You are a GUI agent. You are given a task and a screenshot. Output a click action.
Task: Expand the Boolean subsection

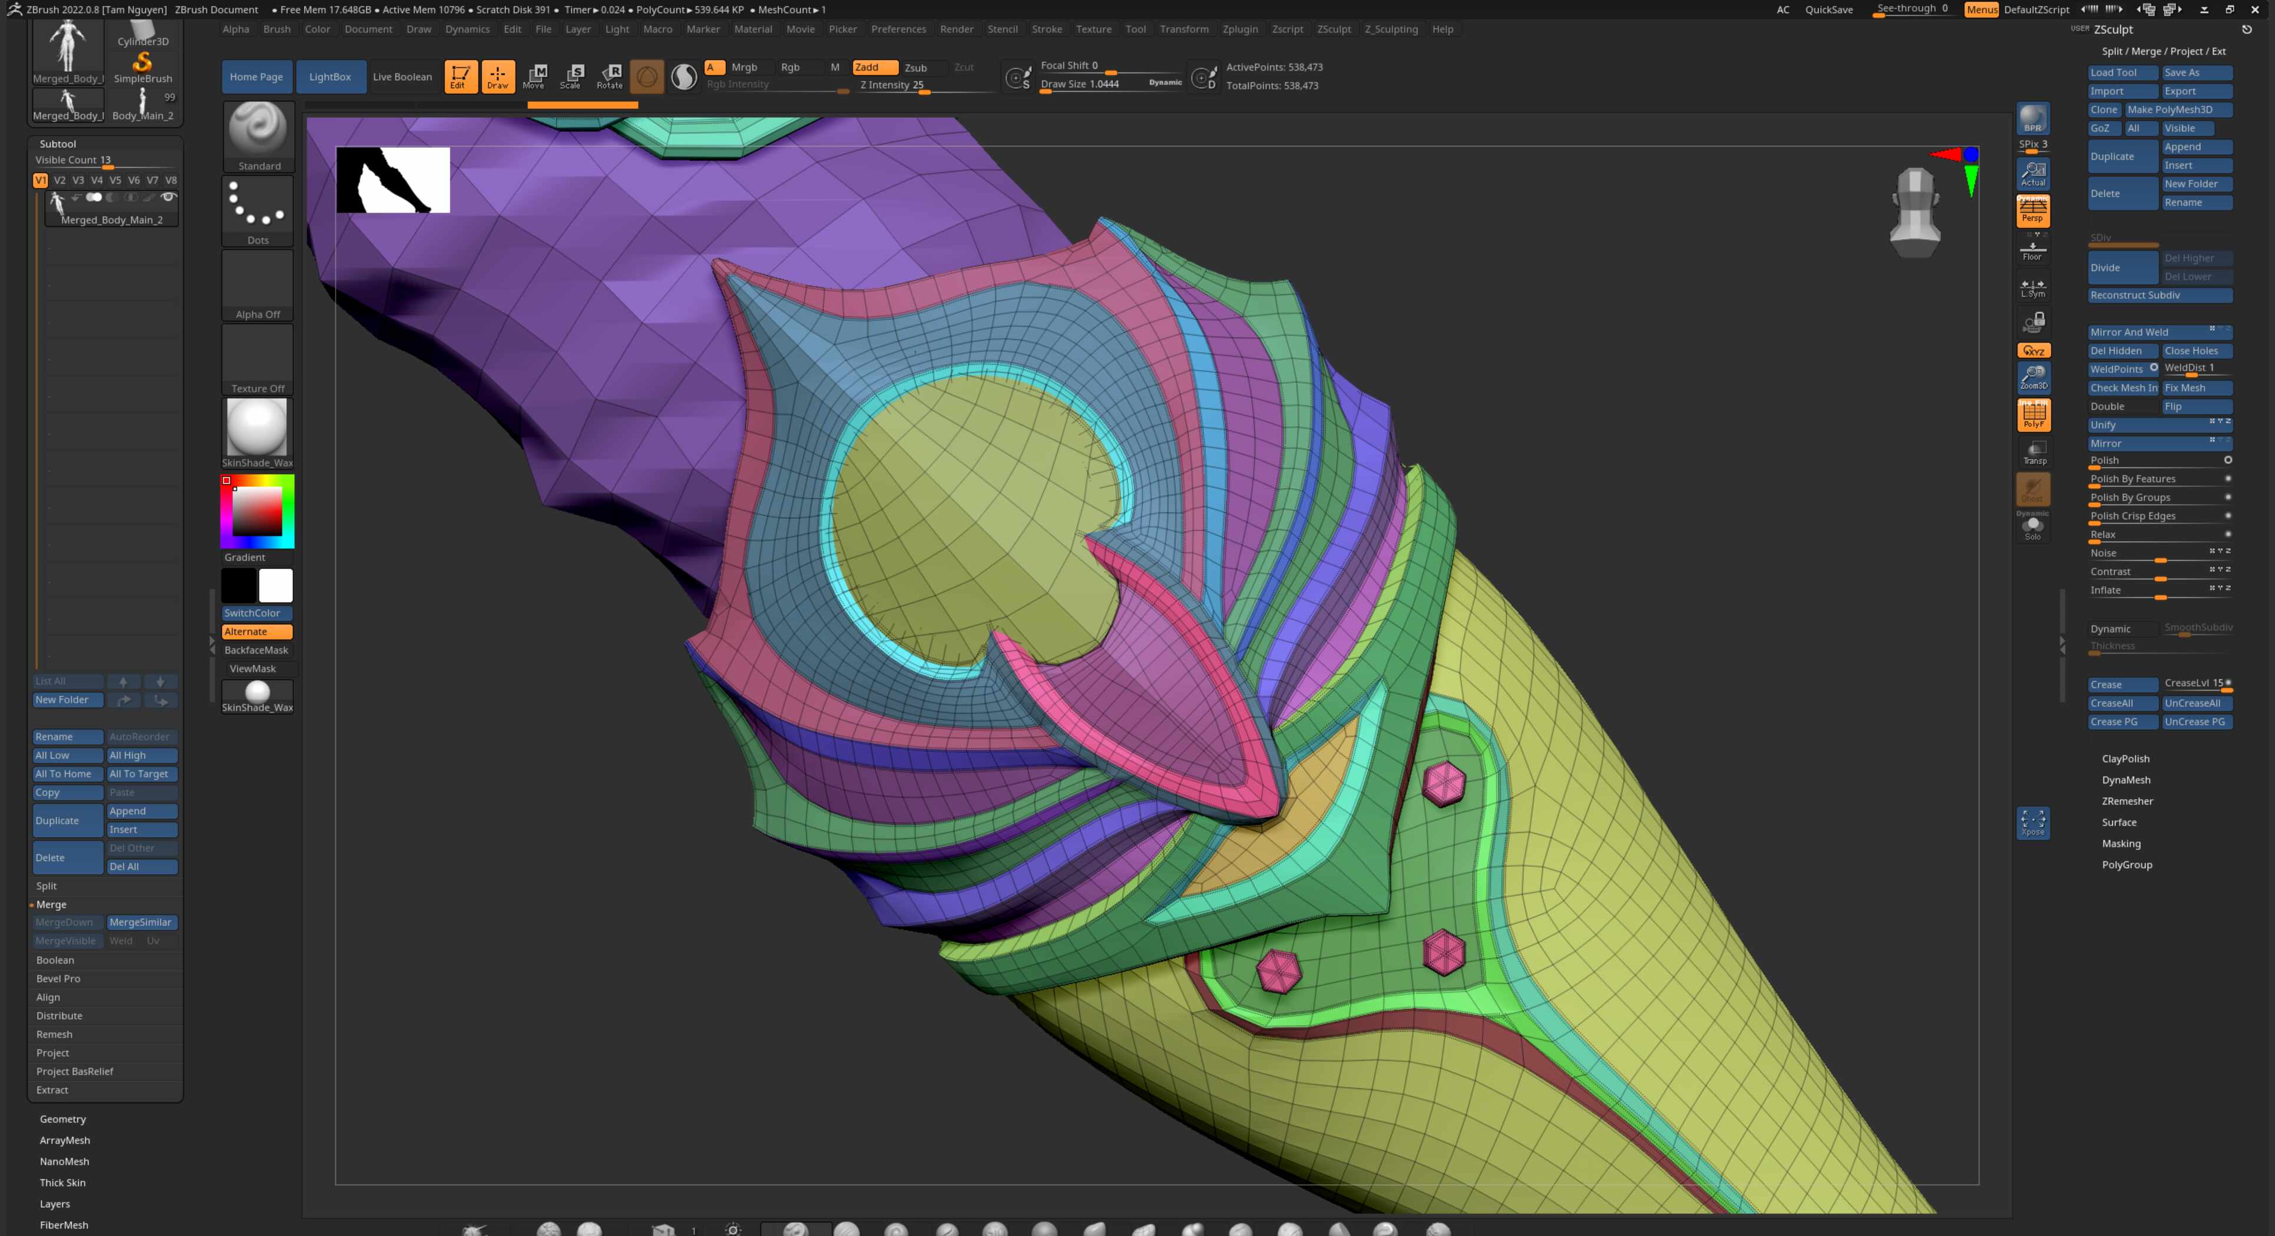(x=55, y=960)
